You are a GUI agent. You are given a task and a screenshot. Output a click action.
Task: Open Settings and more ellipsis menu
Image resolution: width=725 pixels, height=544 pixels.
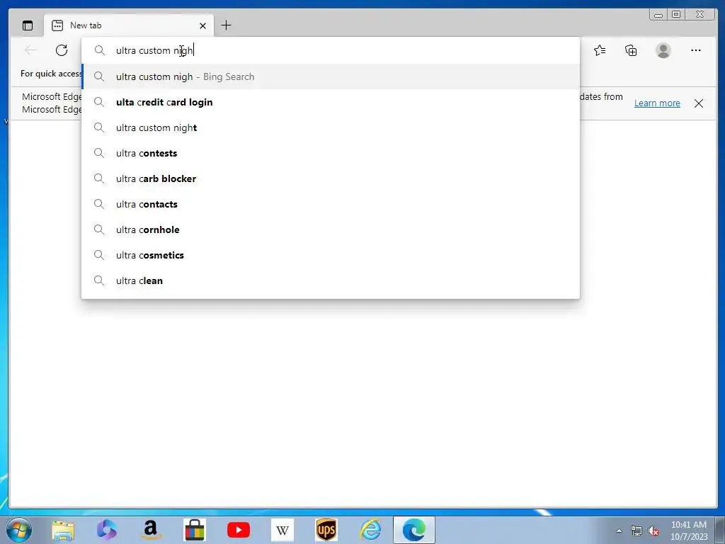tap(695, 50)
